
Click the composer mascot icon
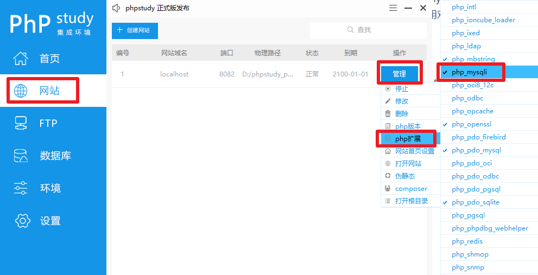(388, 188)
